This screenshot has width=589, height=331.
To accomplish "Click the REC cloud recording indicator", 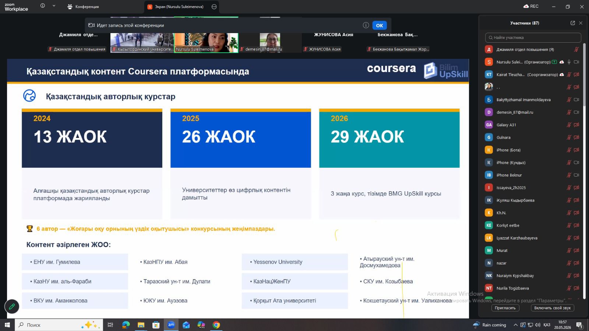I will (x=531, y=6).
